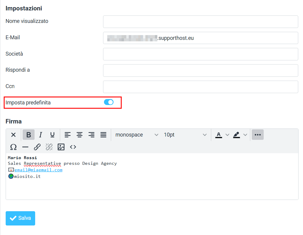Screen dimensions: 303x235
Task: Click the Rispondi a input field
Action: point(201,70)
